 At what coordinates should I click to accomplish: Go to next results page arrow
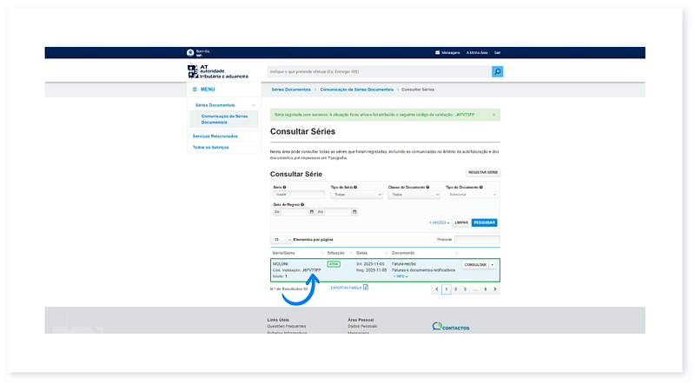pyautogui.click(x=495, y=289)
